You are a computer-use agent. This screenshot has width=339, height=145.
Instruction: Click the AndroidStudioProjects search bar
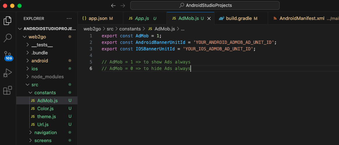(205, 5)
